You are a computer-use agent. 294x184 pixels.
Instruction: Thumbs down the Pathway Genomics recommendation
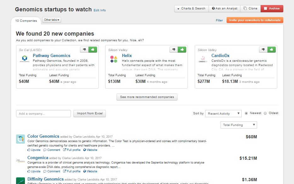pos(84,49)
